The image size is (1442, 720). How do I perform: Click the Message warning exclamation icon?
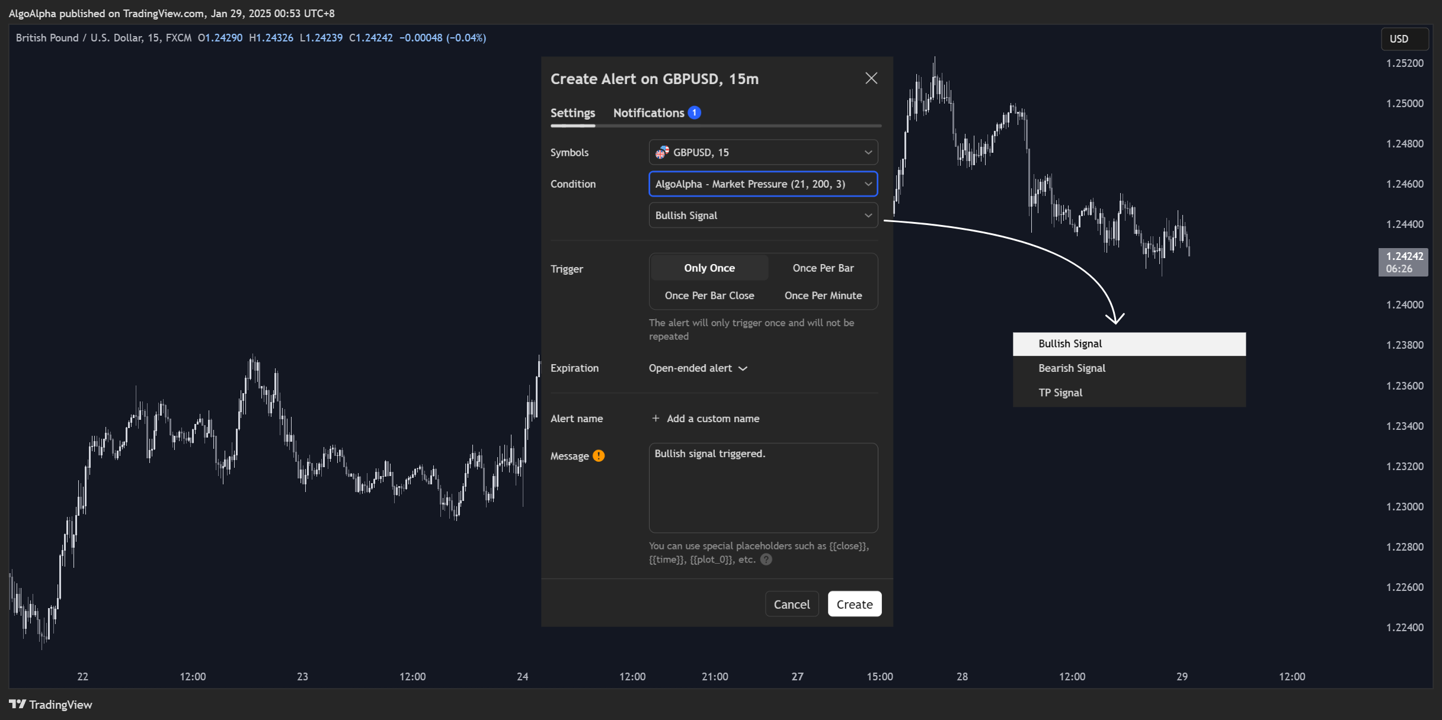(x=599, y=455)
